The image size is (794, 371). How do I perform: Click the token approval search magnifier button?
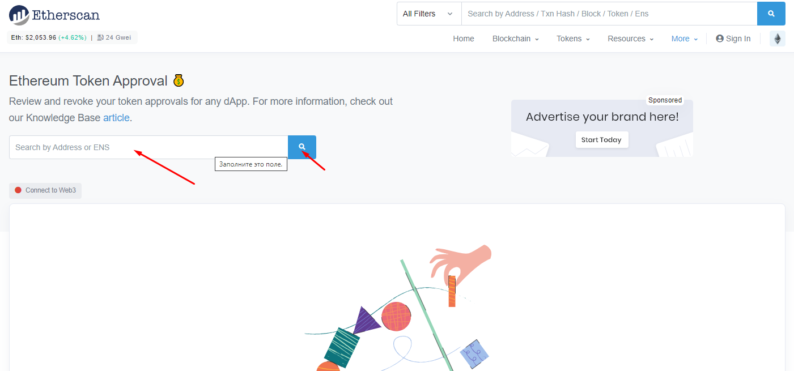tap(302, 147)
